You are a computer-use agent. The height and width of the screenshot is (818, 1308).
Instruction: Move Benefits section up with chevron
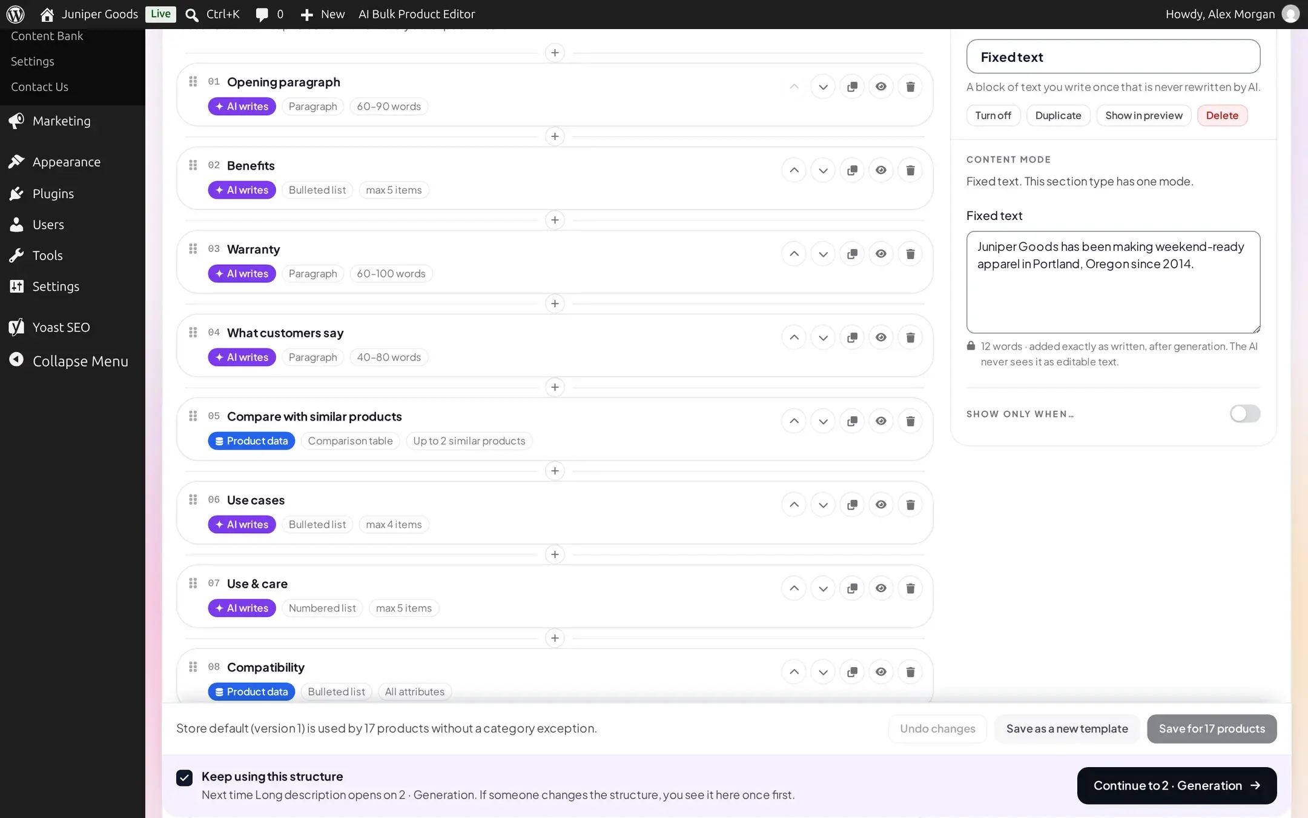click(x=794, y=170)
